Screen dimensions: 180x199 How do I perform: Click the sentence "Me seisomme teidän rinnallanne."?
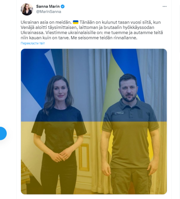104,38
